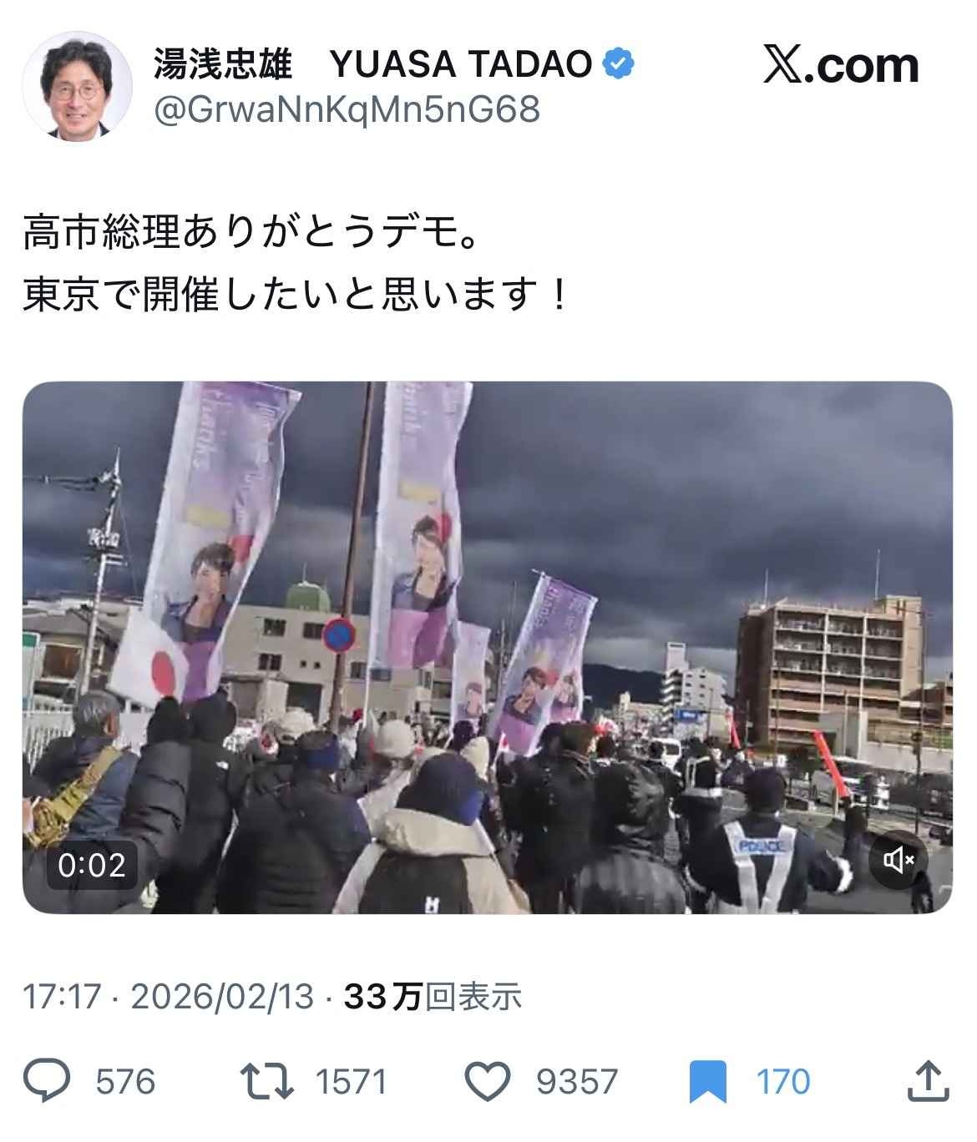Screen dimensions: 977x1142
Task: Show the 576 replies count
Action: 125,1082
